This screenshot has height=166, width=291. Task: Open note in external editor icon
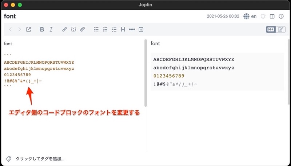pos(28,29)
